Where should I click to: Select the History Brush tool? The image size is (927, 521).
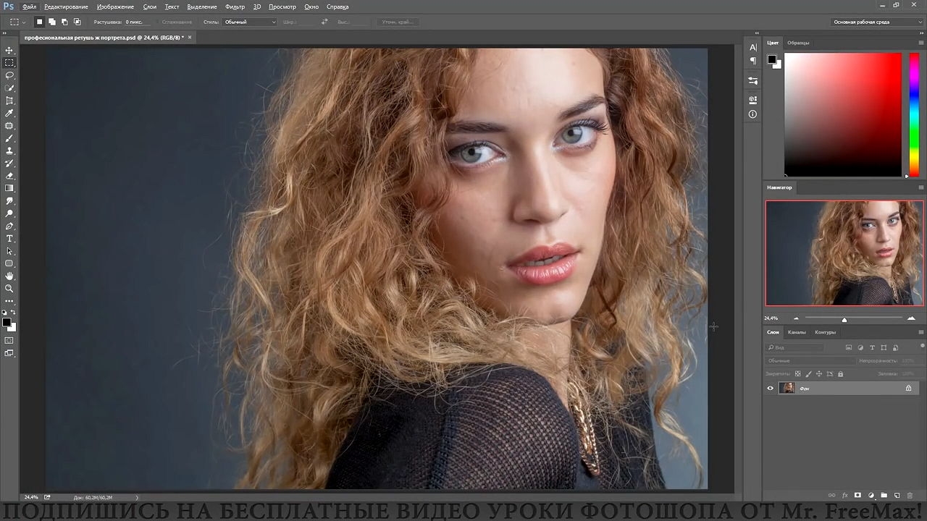point(9,164)
